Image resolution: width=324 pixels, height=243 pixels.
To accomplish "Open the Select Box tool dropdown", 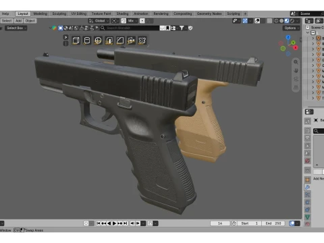I will point(16,28).
